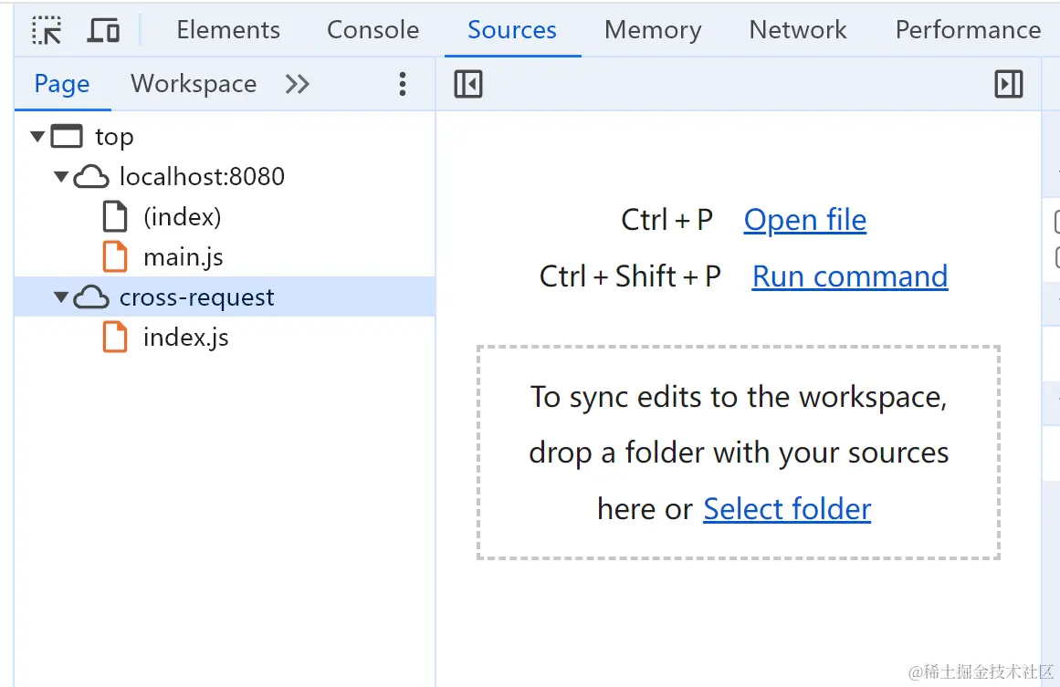The width and height of the screenshot is (1060, 687).
Task: Open the Console tab
Action: tap(373, 30)
